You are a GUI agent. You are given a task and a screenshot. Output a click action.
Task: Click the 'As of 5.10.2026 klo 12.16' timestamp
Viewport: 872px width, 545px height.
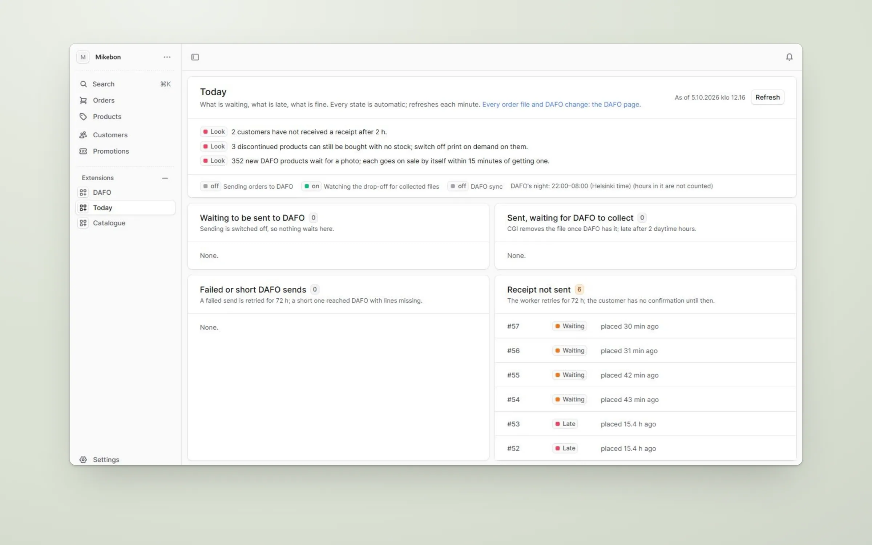[x=710, y=97]
